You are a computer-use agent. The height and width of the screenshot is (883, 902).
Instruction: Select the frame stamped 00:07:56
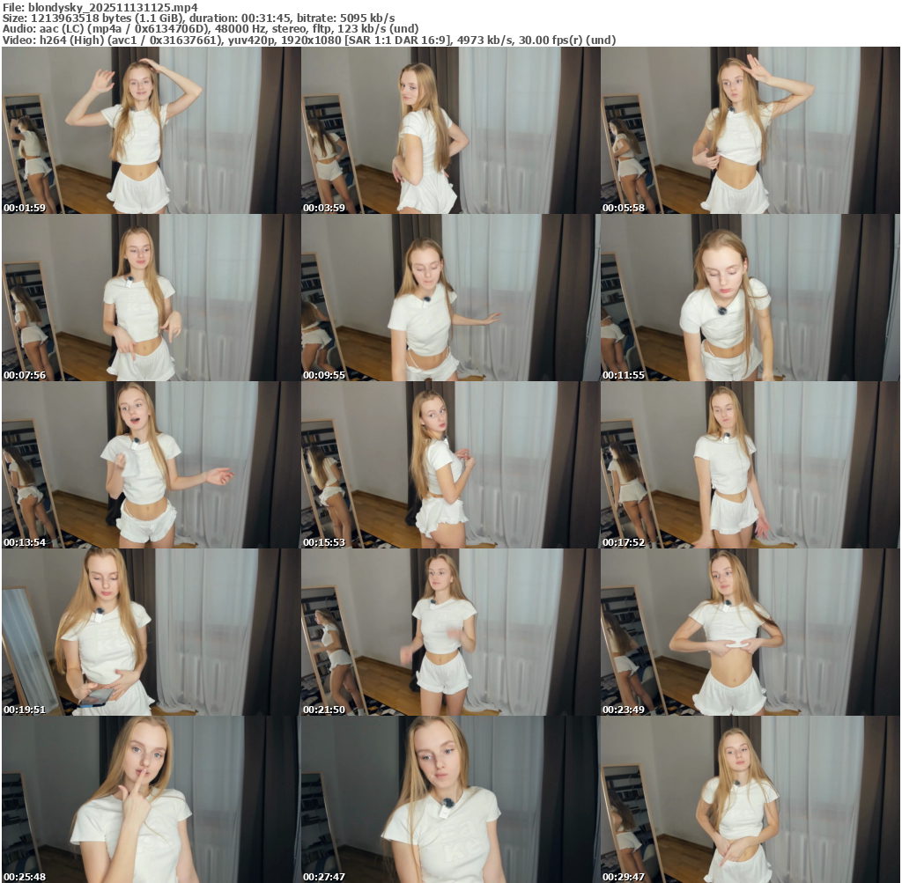[151, 298]
